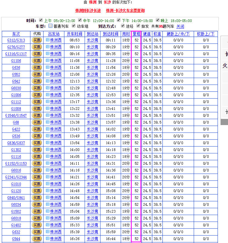Click the 软卧上/下 column header
The image size is (228, 243).
(x=206, y=34)
